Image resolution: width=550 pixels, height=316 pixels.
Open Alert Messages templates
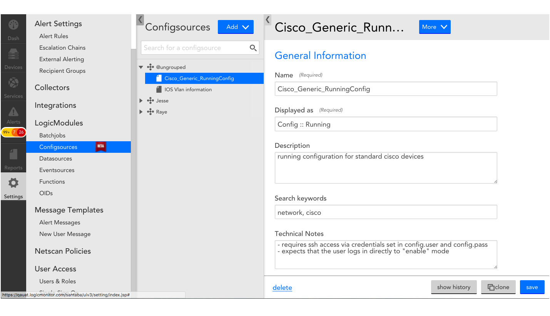[60, 222]
